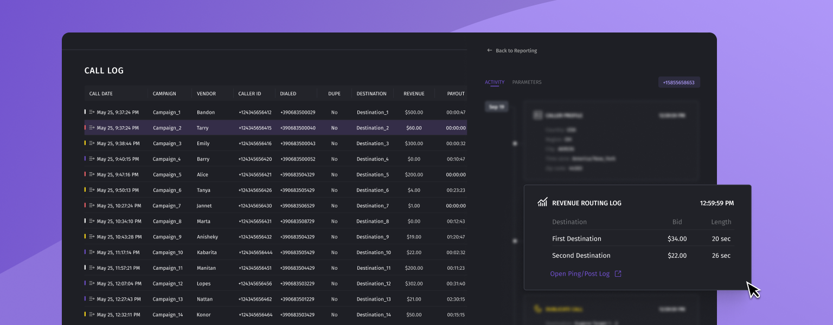Go back via Back to Reporting link
This screenshot has width=833, height=325.
(516, 51)
